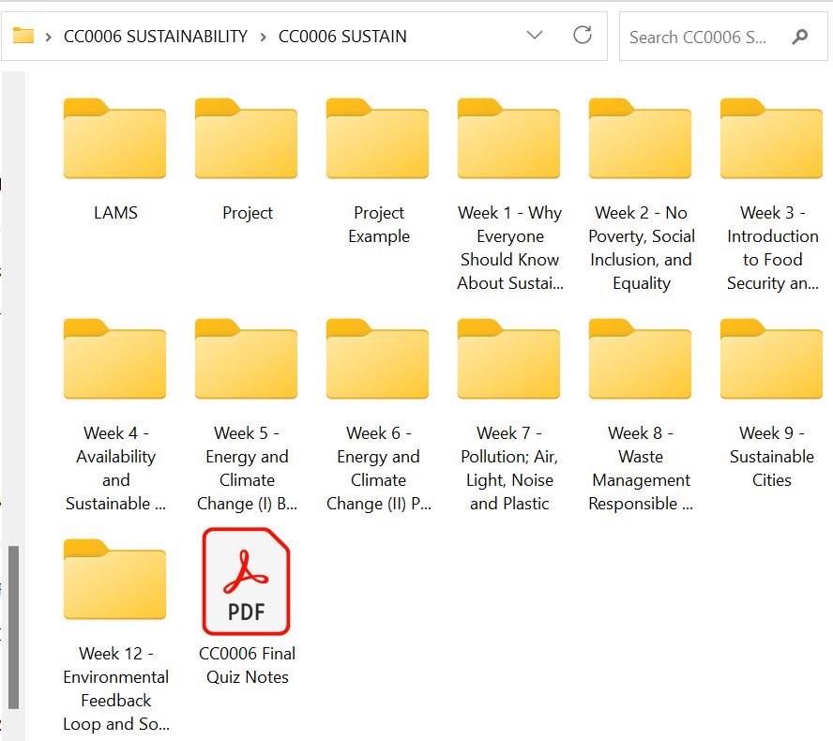Open the Project folder
Screen dimensions: 833x741
246,139
